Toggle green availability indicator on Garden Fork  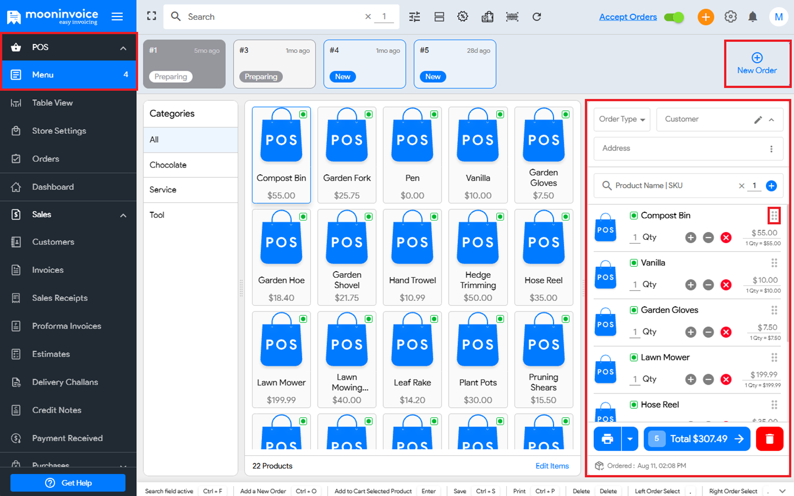[x=368, y=115]
